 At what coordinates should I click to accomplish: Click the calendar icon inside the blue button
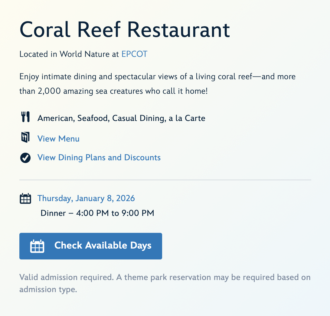37,246
